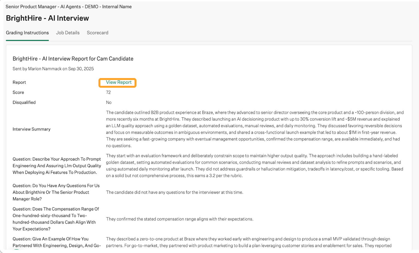The width and height of the screenshot is (419, 253).
Task: Select the Grading Instructions tab
Action: pos(27,33)
